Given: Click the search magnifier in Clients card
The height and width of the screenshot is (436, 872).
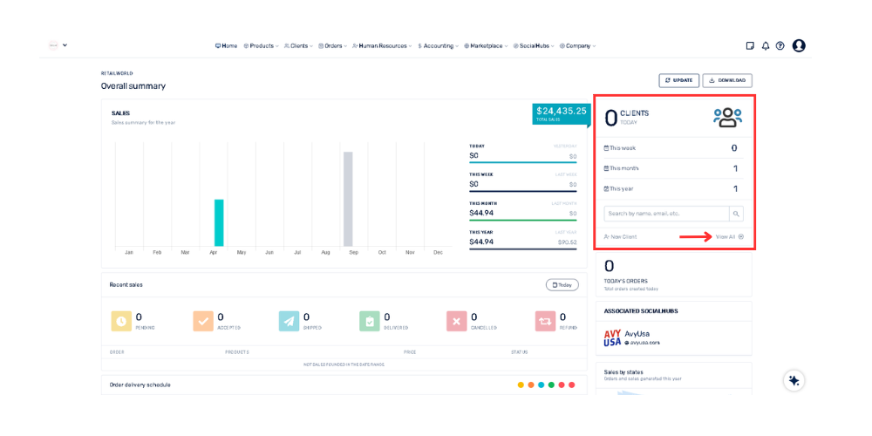Looking at the screenshot, I should 736,214.
